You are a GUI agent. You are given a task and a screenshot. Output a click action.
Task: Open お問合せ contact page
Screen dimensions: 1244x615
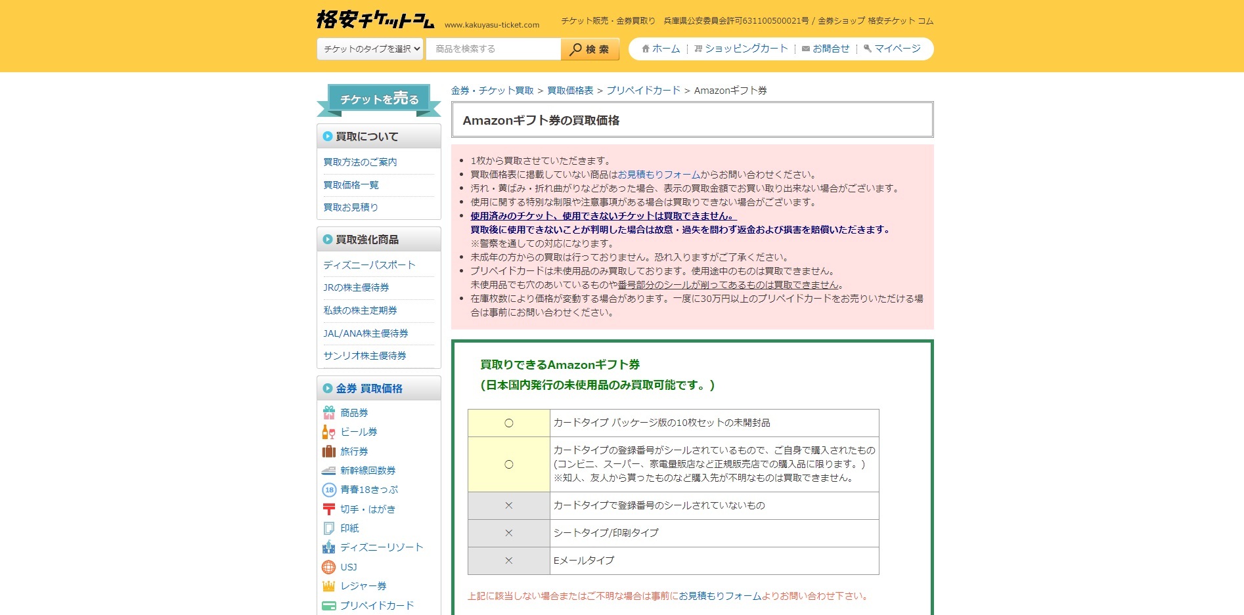tap(831, 49)
